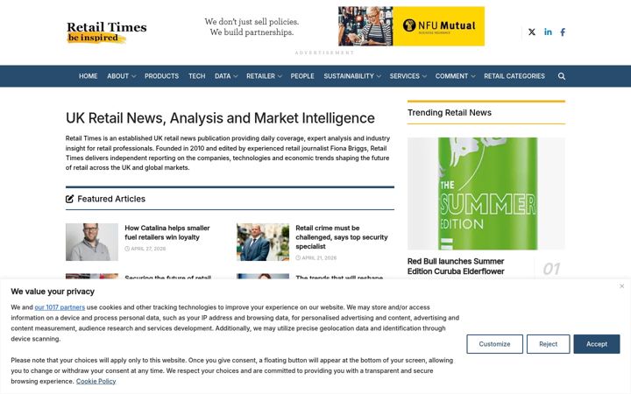Expand the RETAILER dropdown menu

tap(264, 76)
